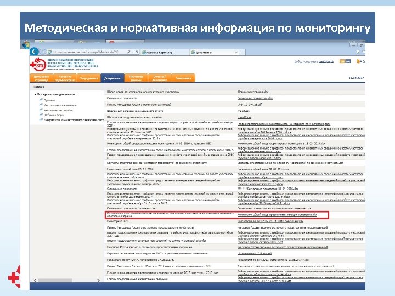Viewport: 395px width, 296px height.
Task: Select Документы к мониторингу снижения смертности
Action: (x=74, y=120)
